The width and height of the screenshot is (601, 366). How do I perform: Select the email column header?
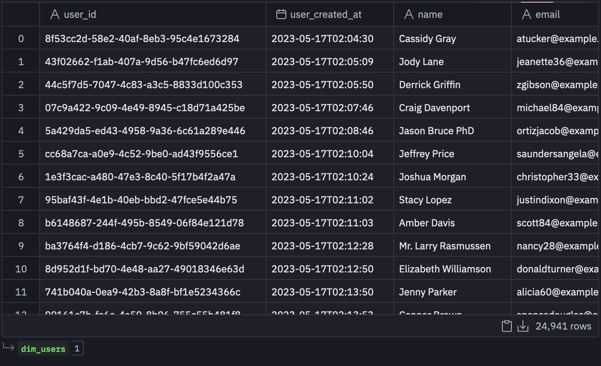click(x=548, y=14)
